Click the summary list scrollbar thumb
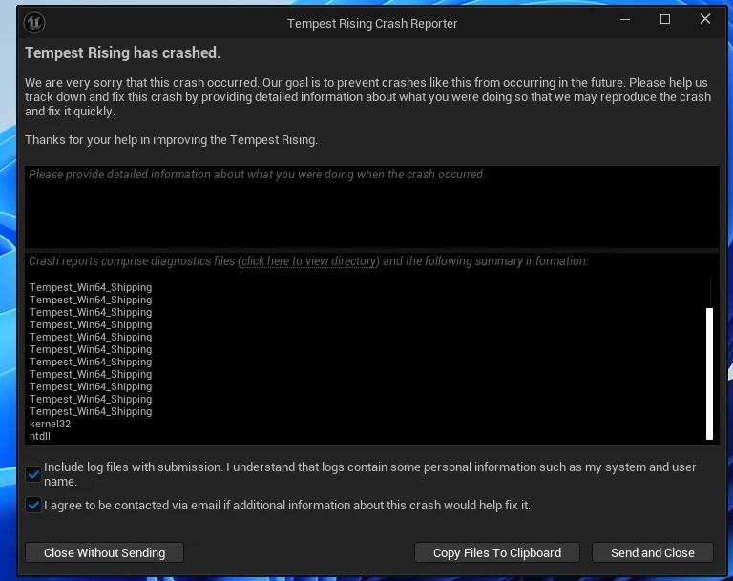This screenshot has height=581, width=733. click(x=709, y=372)
